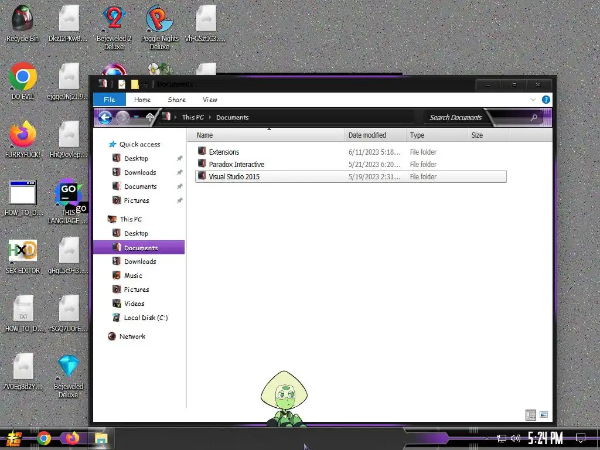Open the View ribbon tab

pyautogui.click(x=210, y=100)
